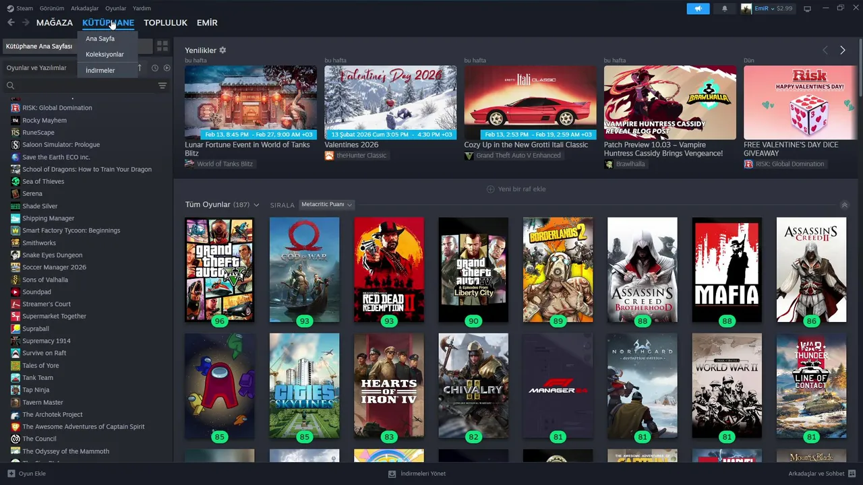The image size is (863, 485).
Task: Click Yeni bir raf ekle
Action: [516, 189]
